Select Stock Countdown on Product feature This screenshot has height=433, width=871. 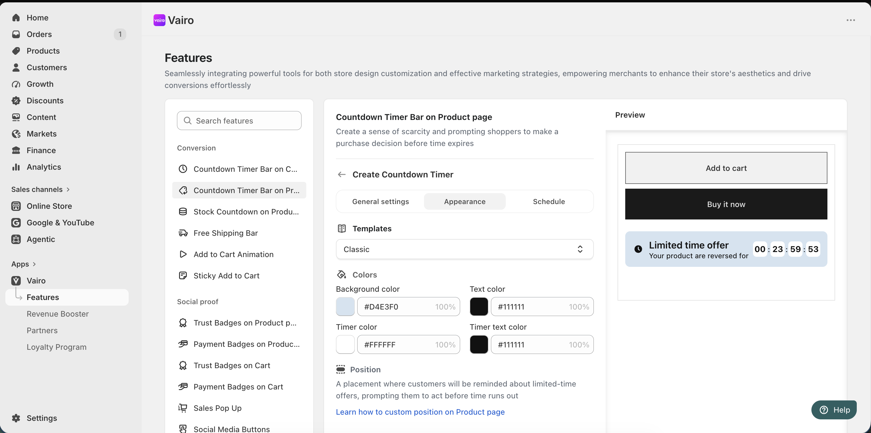[x=239, y=211]
